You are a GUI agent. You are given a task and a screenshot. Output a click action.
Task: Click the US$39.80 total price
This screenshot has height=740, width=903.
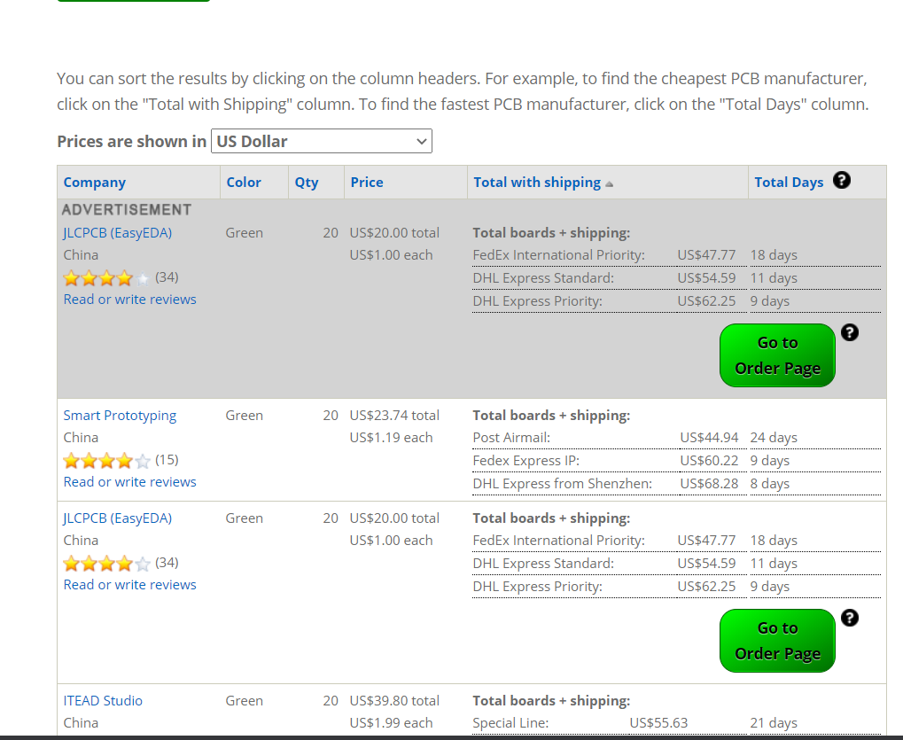(x=394, y=700)
